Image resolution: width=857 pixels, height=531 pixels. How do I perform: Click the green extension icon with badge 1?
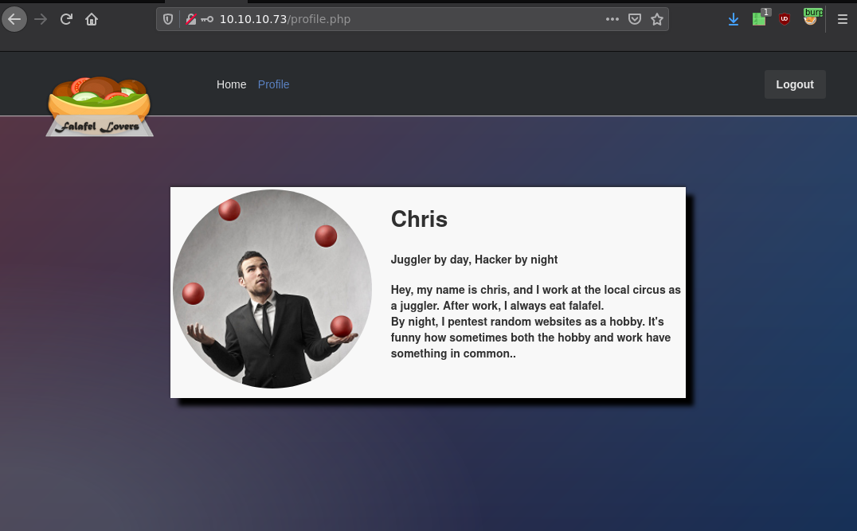point(760,18)
